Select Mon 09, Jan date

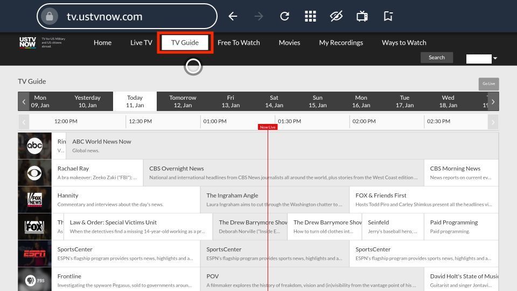click(40, 101)
